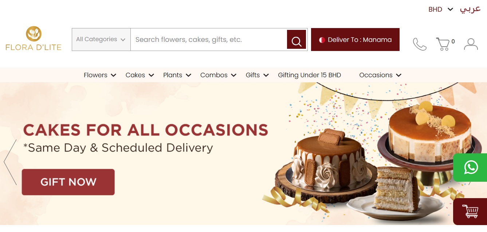Screen dimensions: 487x232
Task: Switch language to Arabic
Action: tap(470, 9)
